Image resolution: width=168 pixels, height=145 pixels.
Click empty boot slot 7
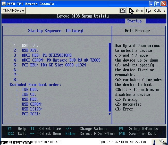pos(16,75)
